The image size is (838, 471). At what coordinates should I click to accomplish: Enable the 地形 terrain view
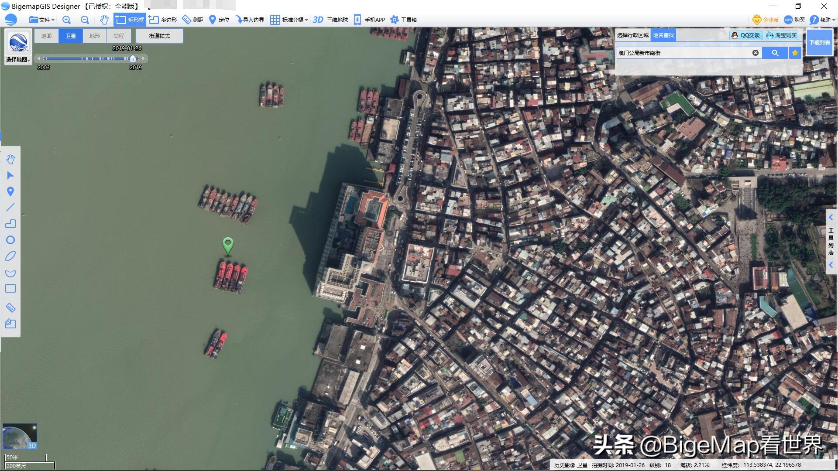coord(94,35)
